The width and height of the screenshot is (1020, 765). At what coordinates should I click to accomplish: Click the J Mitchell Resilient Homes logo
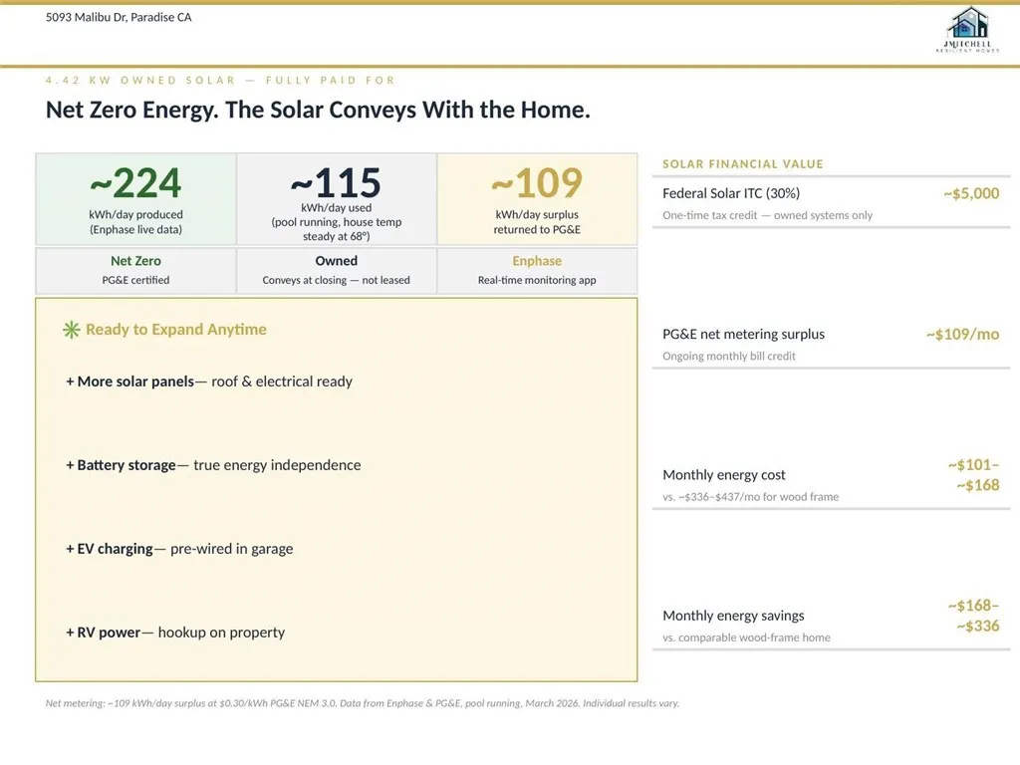967,30
